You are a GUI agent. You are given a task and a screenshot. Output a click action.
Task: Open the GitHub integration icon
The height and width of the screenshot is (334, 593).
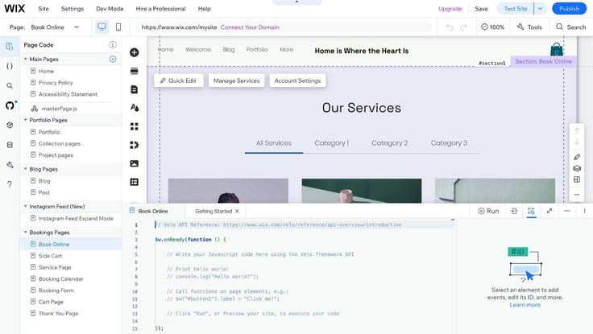10,105
